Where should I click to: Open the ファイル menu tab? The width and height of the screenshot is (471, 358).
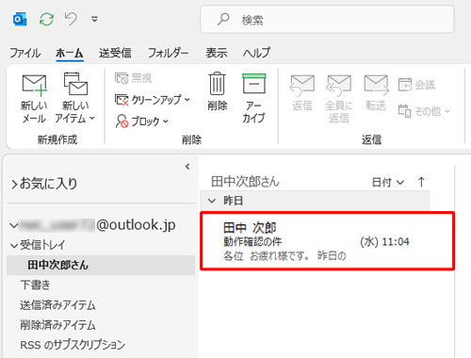(x=25, y=53)
